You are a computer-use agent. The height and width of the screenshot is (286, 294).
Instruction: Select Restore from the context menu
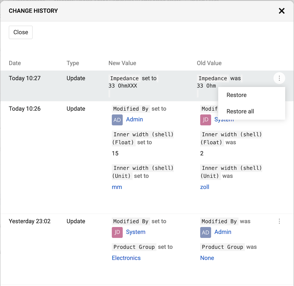click(237, 95)
